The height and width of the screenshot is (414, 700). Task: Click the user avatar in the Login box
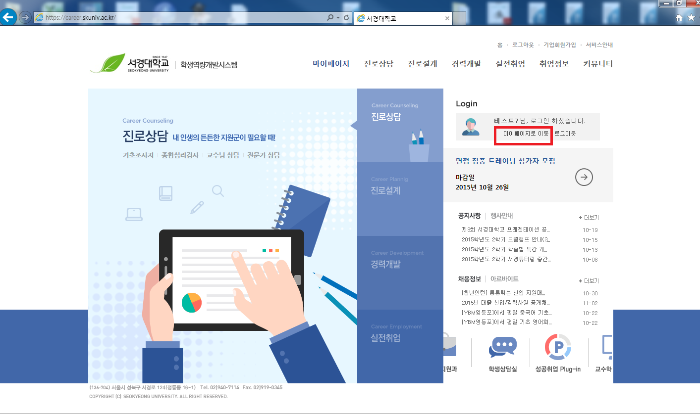click(471, 127)
